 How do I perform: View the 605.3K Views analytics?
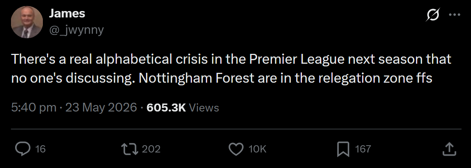(x=183, y=108)
